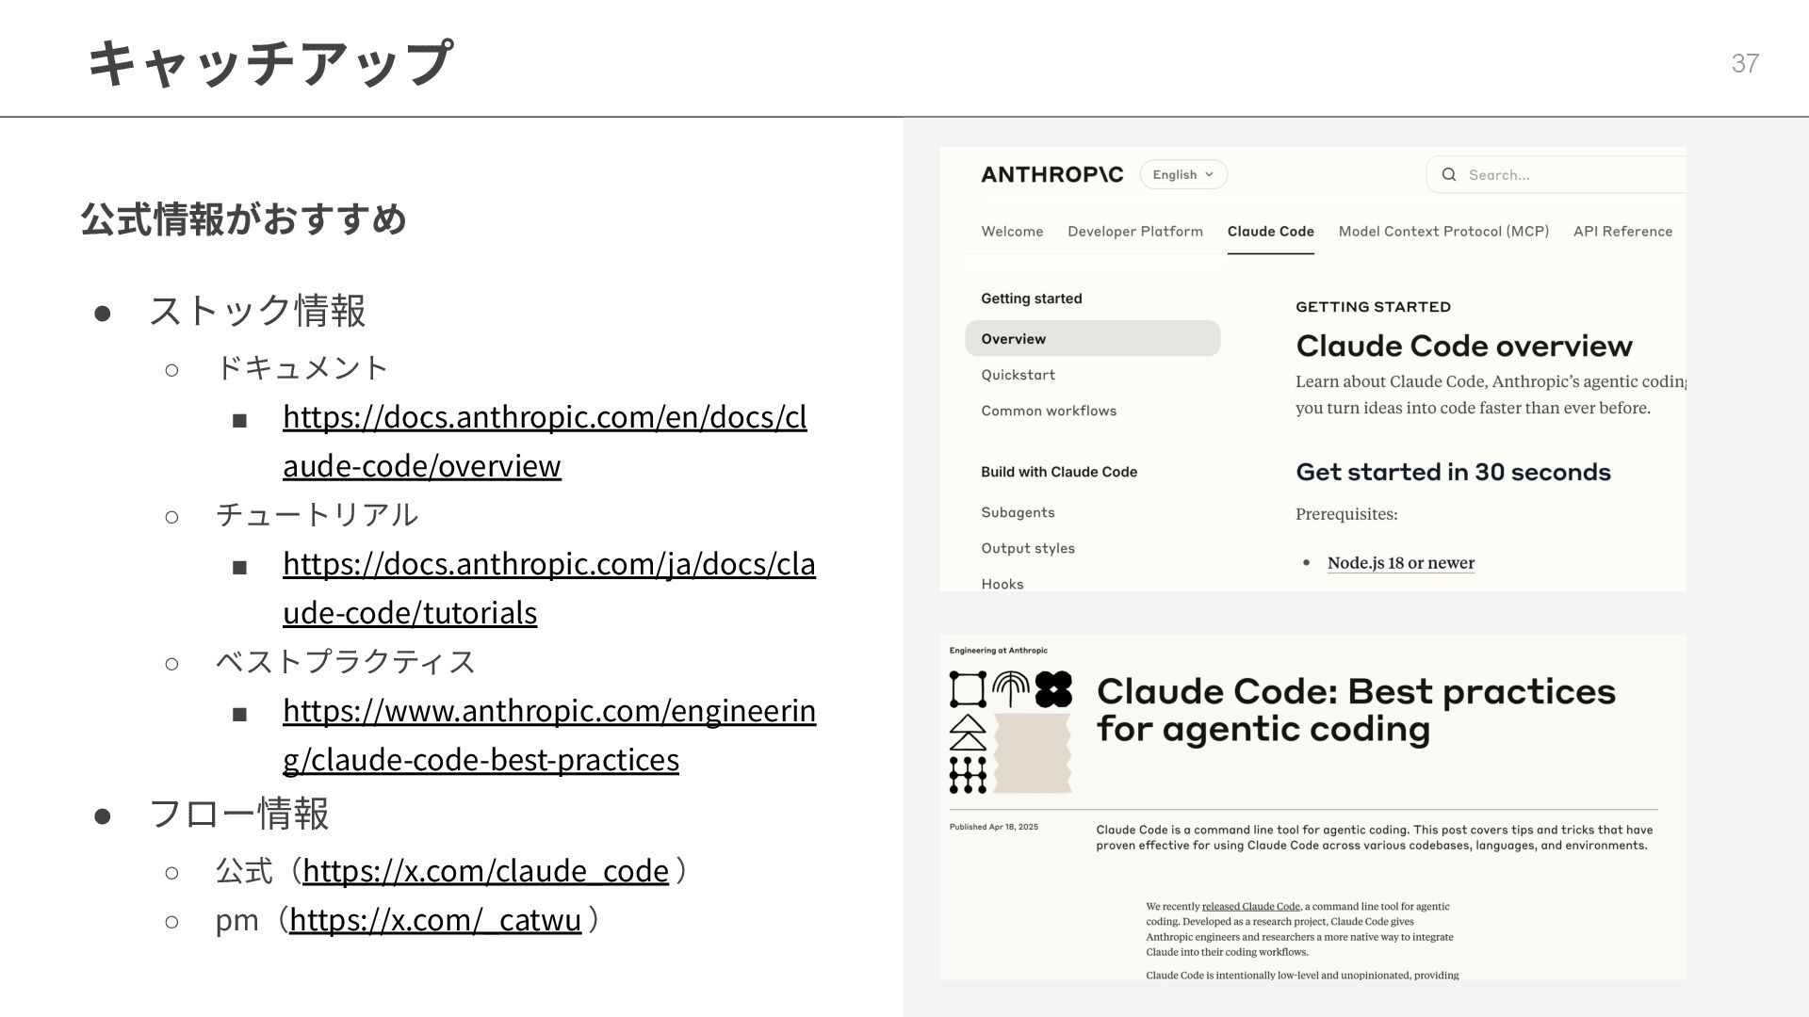This screenshot has width=1809, height=1017.
Task: Click the キャッチアップ slide title
Action: [270, 62]
